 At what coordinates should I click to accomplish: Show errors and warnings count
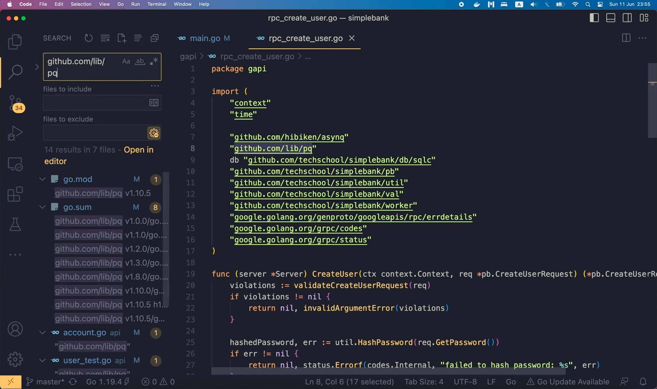[158, 382]
